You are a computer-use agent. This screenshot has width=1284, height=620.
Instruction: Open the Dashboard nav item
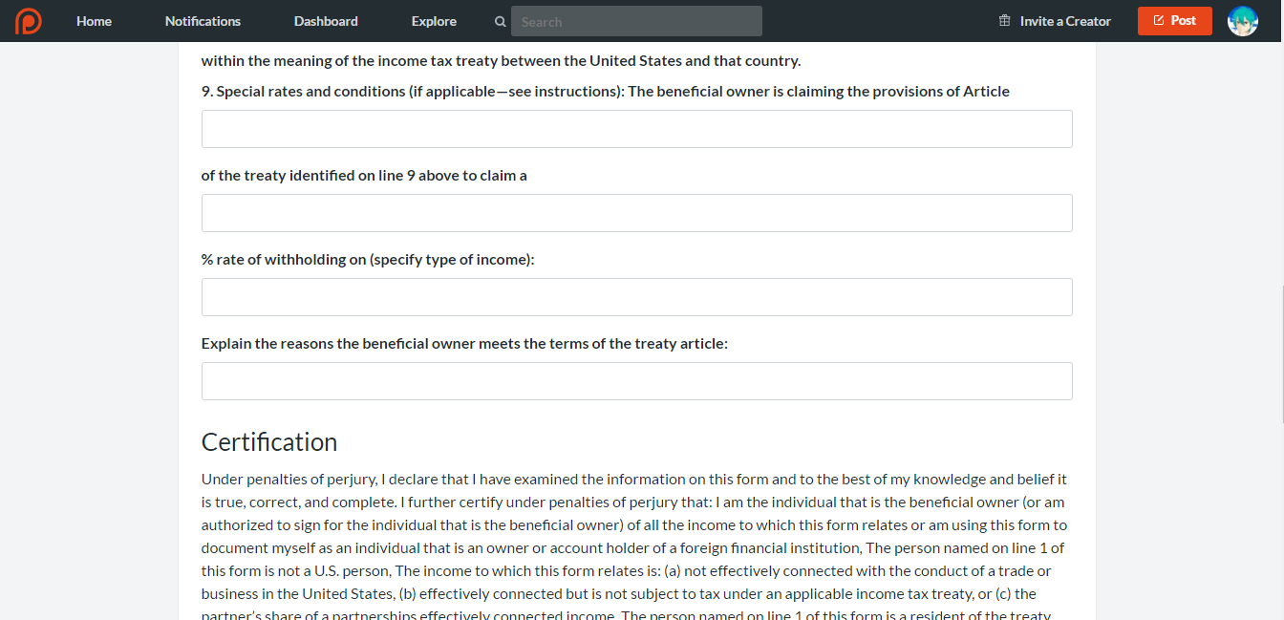pos(326,21)
